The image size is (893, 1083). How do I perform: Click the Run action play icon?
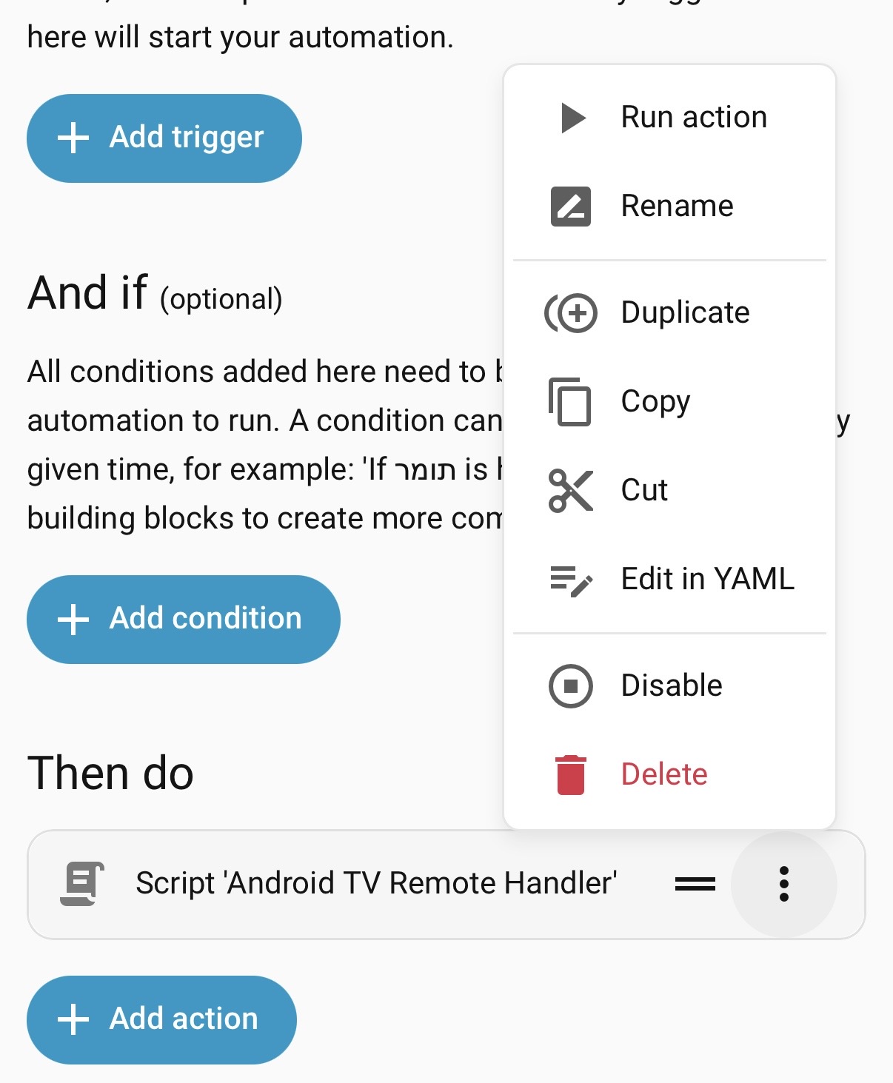[572, 118]
